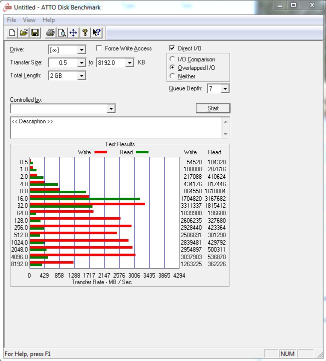
Task: Open About via the question mark icon
Action: click(x=85, y=32)
